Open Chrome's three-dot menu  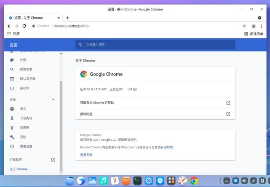point(261,26)
